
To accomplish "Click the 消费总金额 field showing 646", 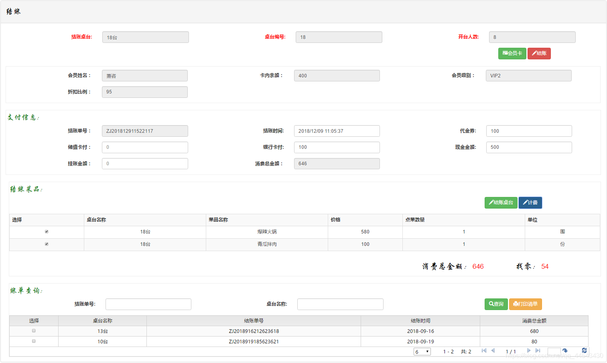I will pyautogui.click(x=337, y=164).
